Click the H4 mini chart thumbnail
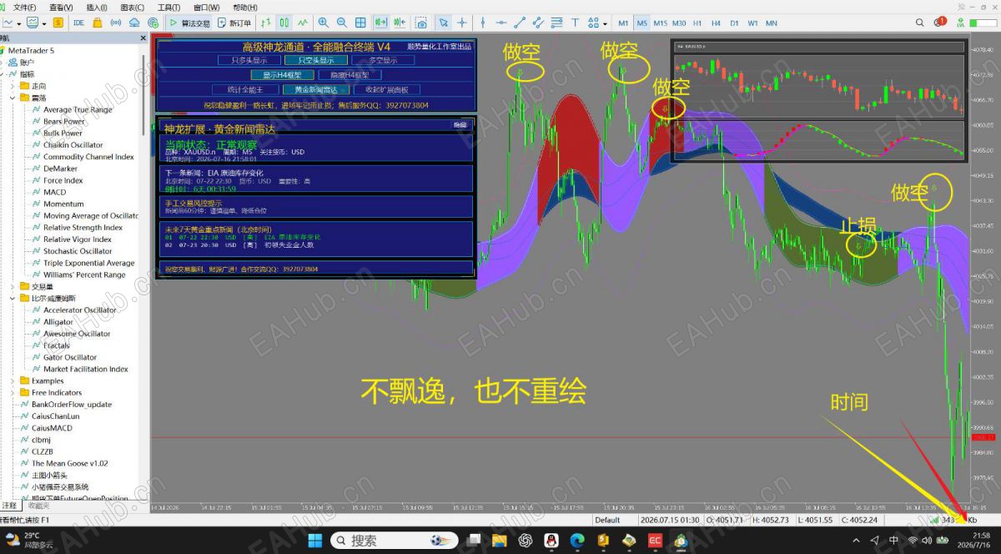The height and width of the screenshot is (554, 1001). (x=821, y=101)
